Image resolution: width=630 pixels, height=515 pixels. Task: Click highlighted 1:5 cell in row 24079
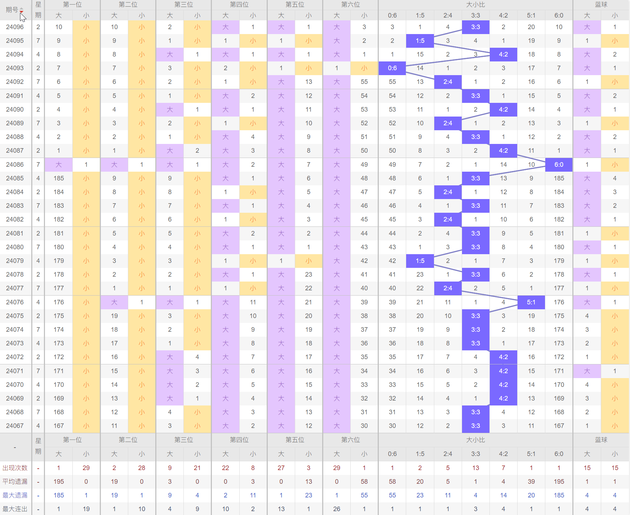(420, 261)
